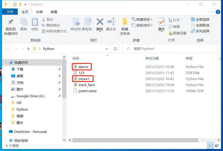
Task: Select the 123 text document
Action: pos(79,73)
